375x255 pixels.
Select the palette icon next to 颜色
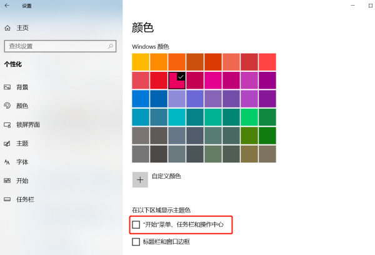pyautogui.click(x=7, y=106)
